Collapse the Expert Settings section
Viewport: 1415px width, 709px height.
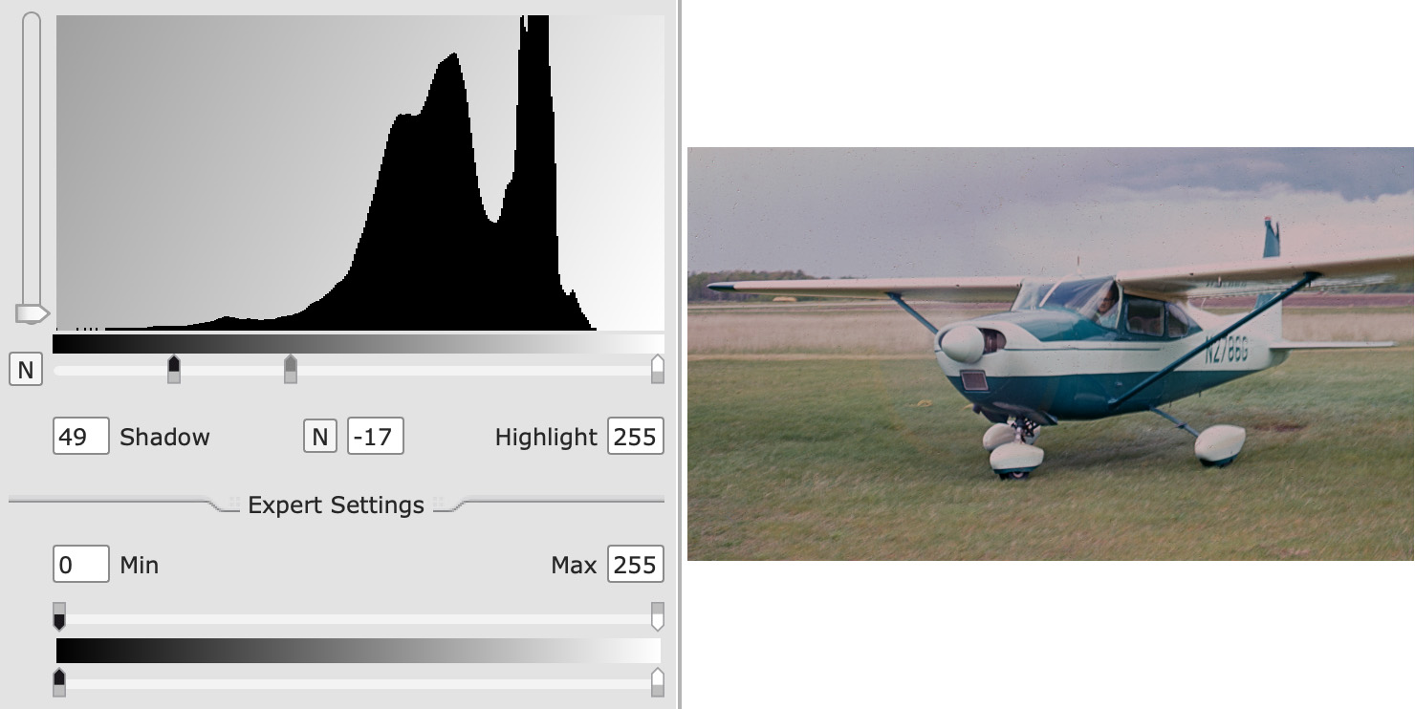coord(336,505)
